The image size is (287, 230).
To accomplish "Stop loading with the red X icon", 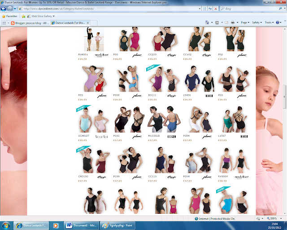I will pyautogui.click(x=216, y=9).
